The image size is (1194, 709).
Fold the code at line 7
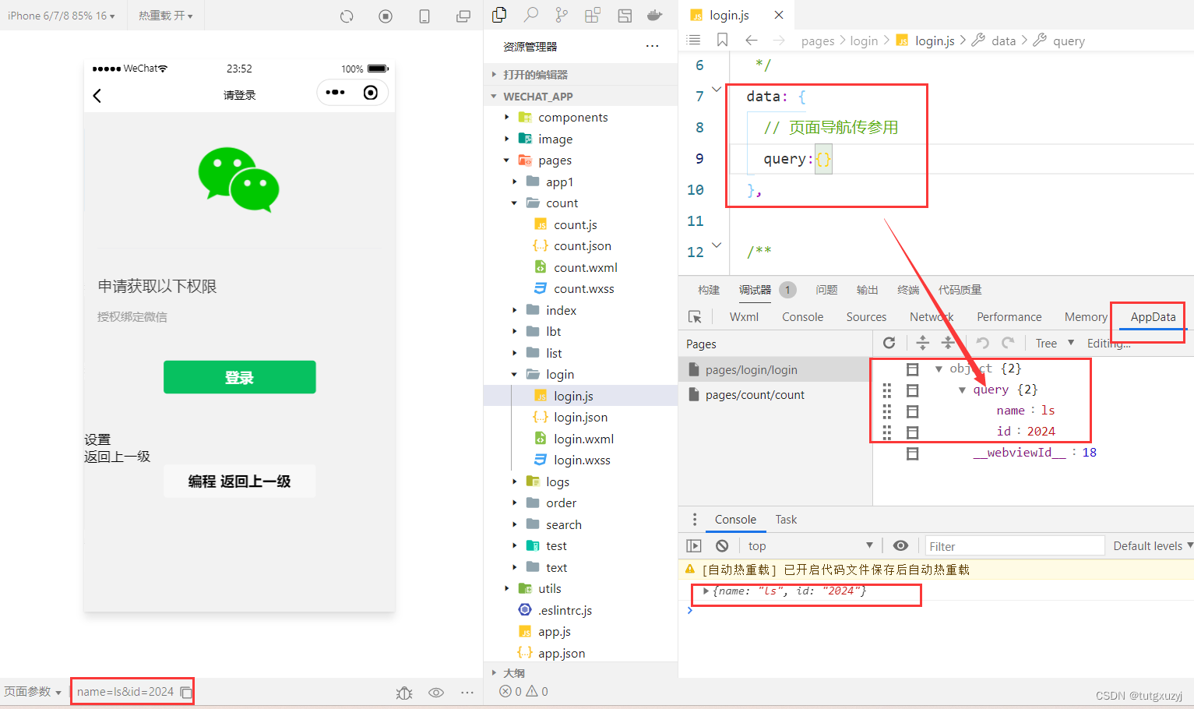pos(717,90)
